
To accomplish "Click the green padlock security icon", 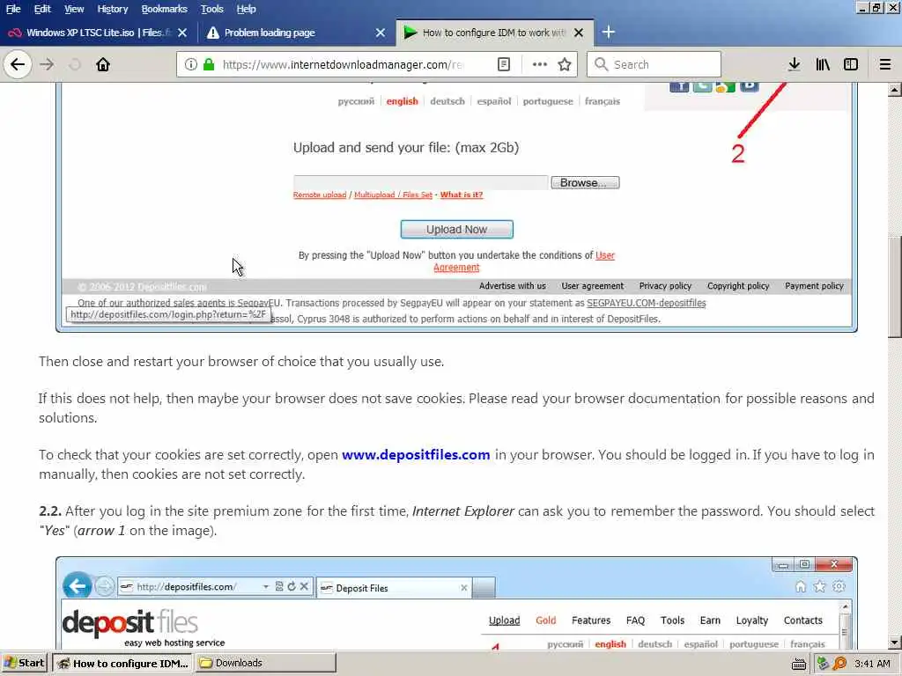I will point(209,64).
